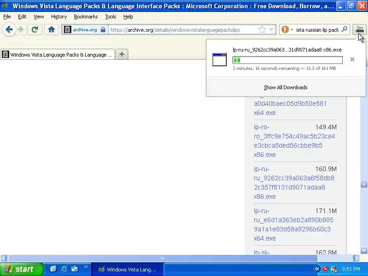Image resolution: width=368 pixels, height=276 pixels.
Task: Toggle the Downloads toolbar button
Action: tap(359, 29)
